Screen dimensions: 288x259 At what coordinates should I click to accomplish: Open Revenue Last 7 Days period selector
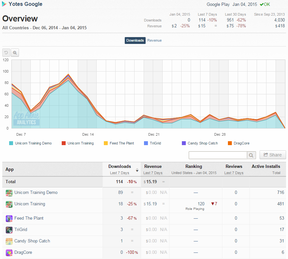[x=153, y=173]
